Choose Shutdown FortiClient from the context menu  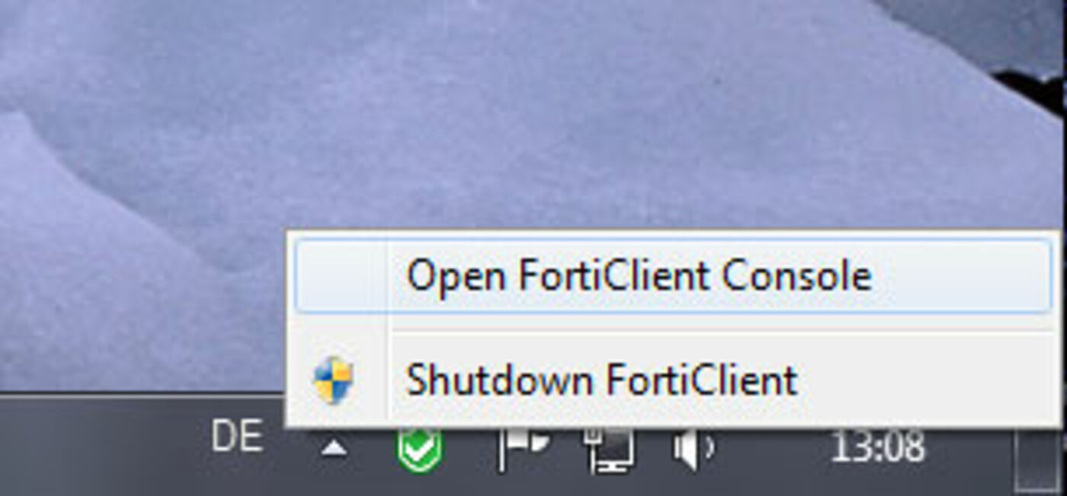673,380
